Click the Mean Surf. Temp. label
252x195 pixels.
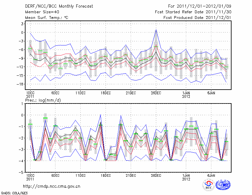[x=46, y=18]
